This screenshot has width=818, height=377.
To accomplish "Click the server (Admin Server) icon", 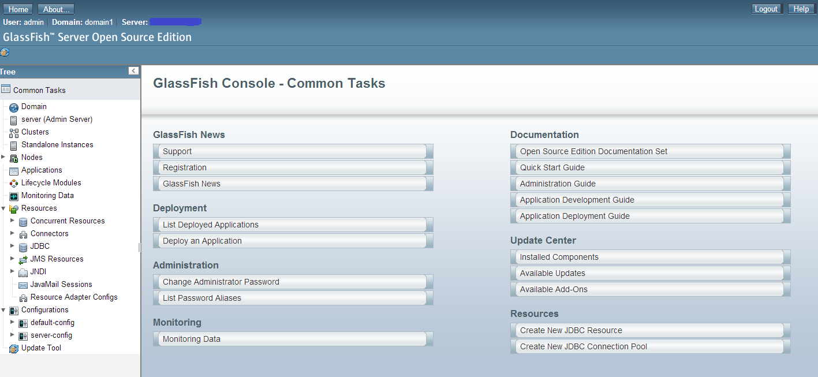I will tap(14, 120).
